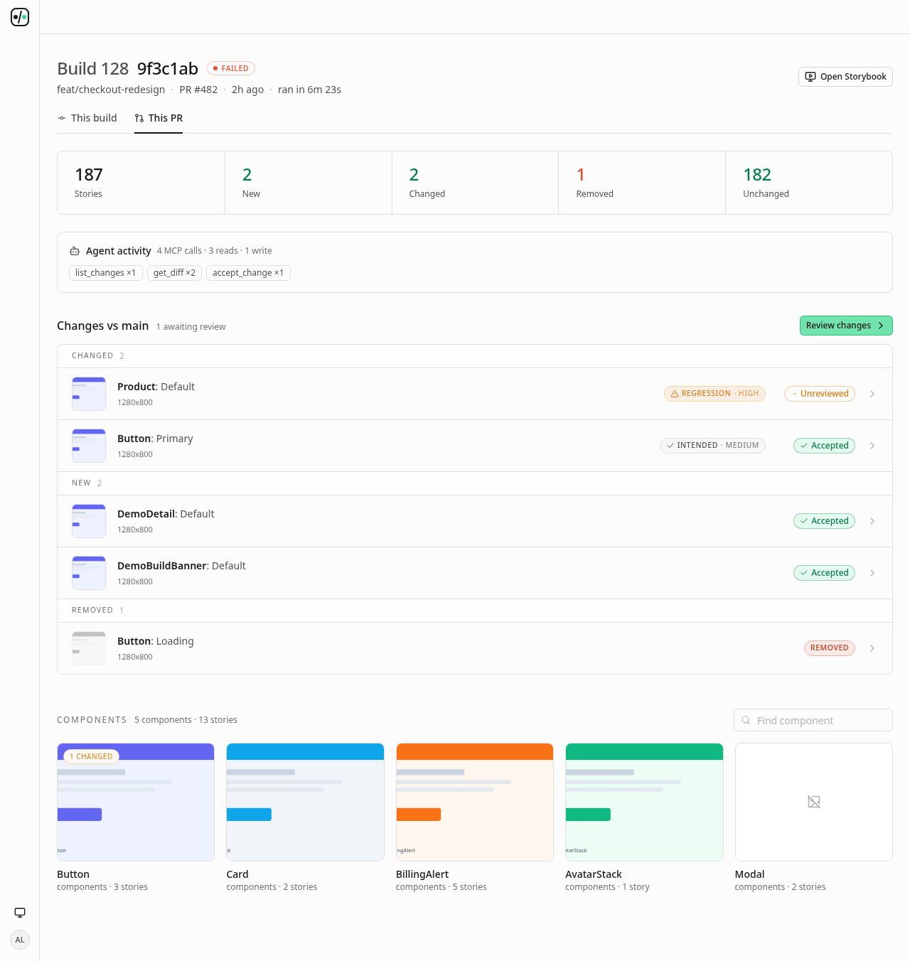Image resolution: width=910 pixels, height=961 pixels.
Task: Expand the Button: Loading row chevron
Action: click(872, 648)
